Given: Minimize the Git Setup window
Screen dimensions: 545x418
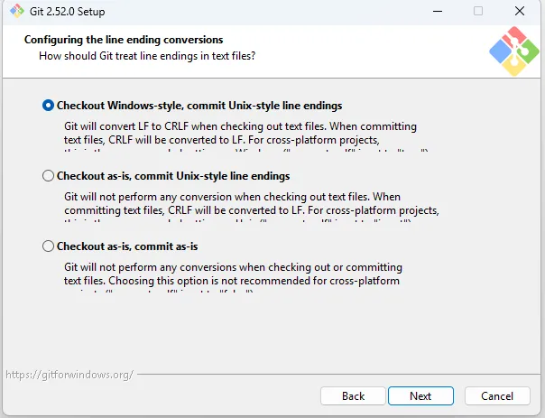Looking at the screenshot, I should click(438, 11).
